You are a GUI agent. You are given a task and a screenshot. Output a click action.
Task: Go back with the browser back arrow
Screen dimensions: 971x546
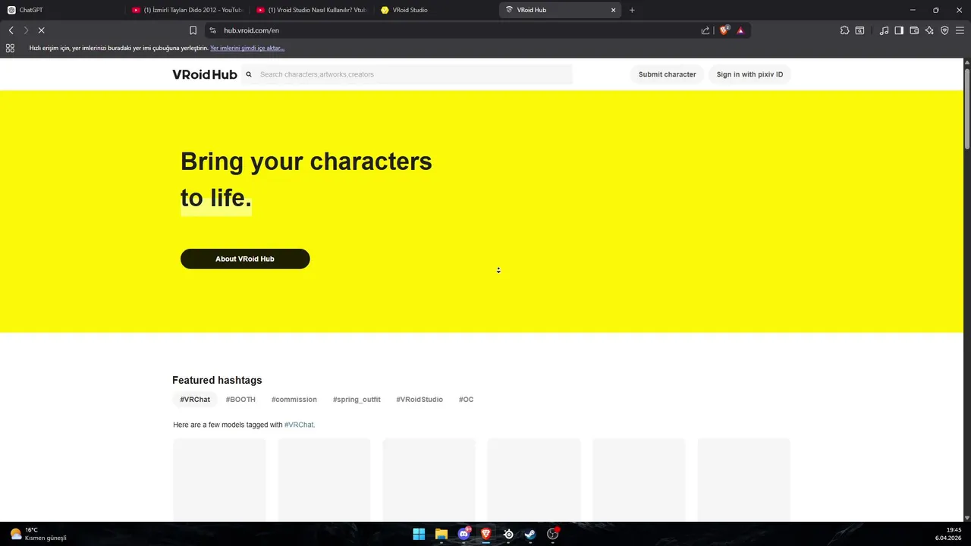pyautogui.click(x=11, y=30)
